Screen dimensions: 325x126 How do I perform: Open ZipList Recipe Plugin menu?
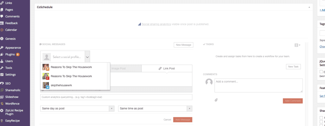[14, 112]
